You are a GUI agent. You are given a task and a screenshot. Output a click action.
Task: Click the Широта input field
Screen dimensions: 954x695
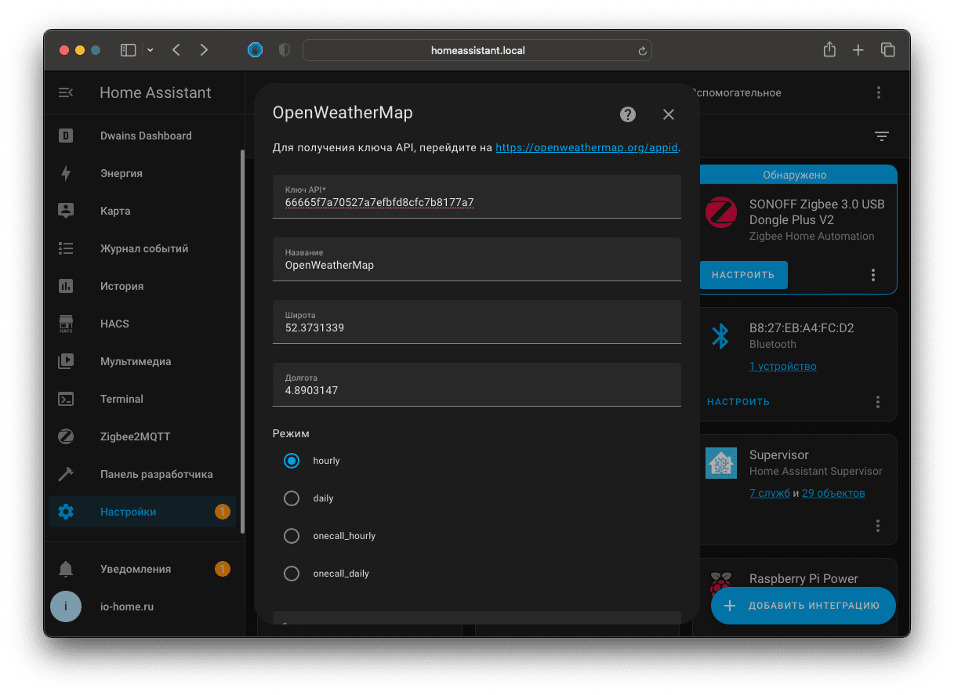pos(477,322)
